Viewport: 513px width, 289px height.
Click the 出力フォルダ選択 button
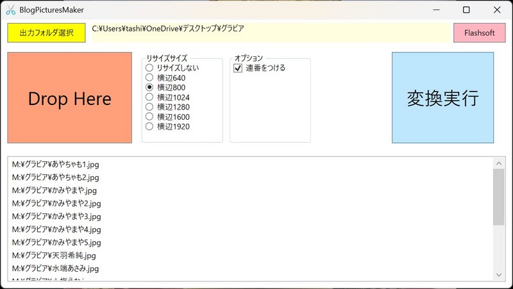click(x=46, y=33)
